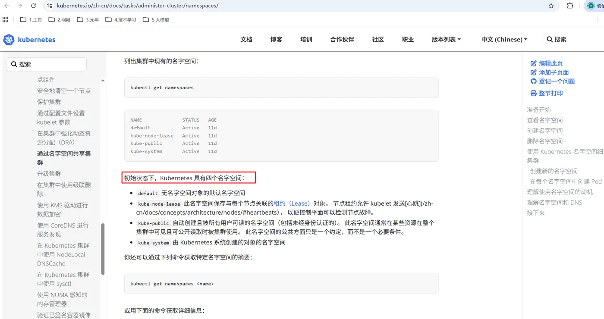The image size is (604, 319).
Task: Open the 4.技术学习 bookmark folder
Action: click(121, 19)
